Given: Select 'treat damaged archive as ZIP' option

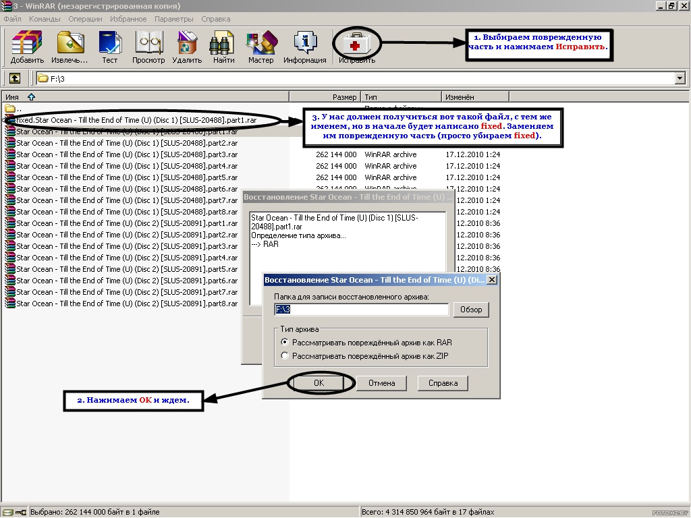Looking at the screenshot, I should pyautogui.click(x=364, y=356).
